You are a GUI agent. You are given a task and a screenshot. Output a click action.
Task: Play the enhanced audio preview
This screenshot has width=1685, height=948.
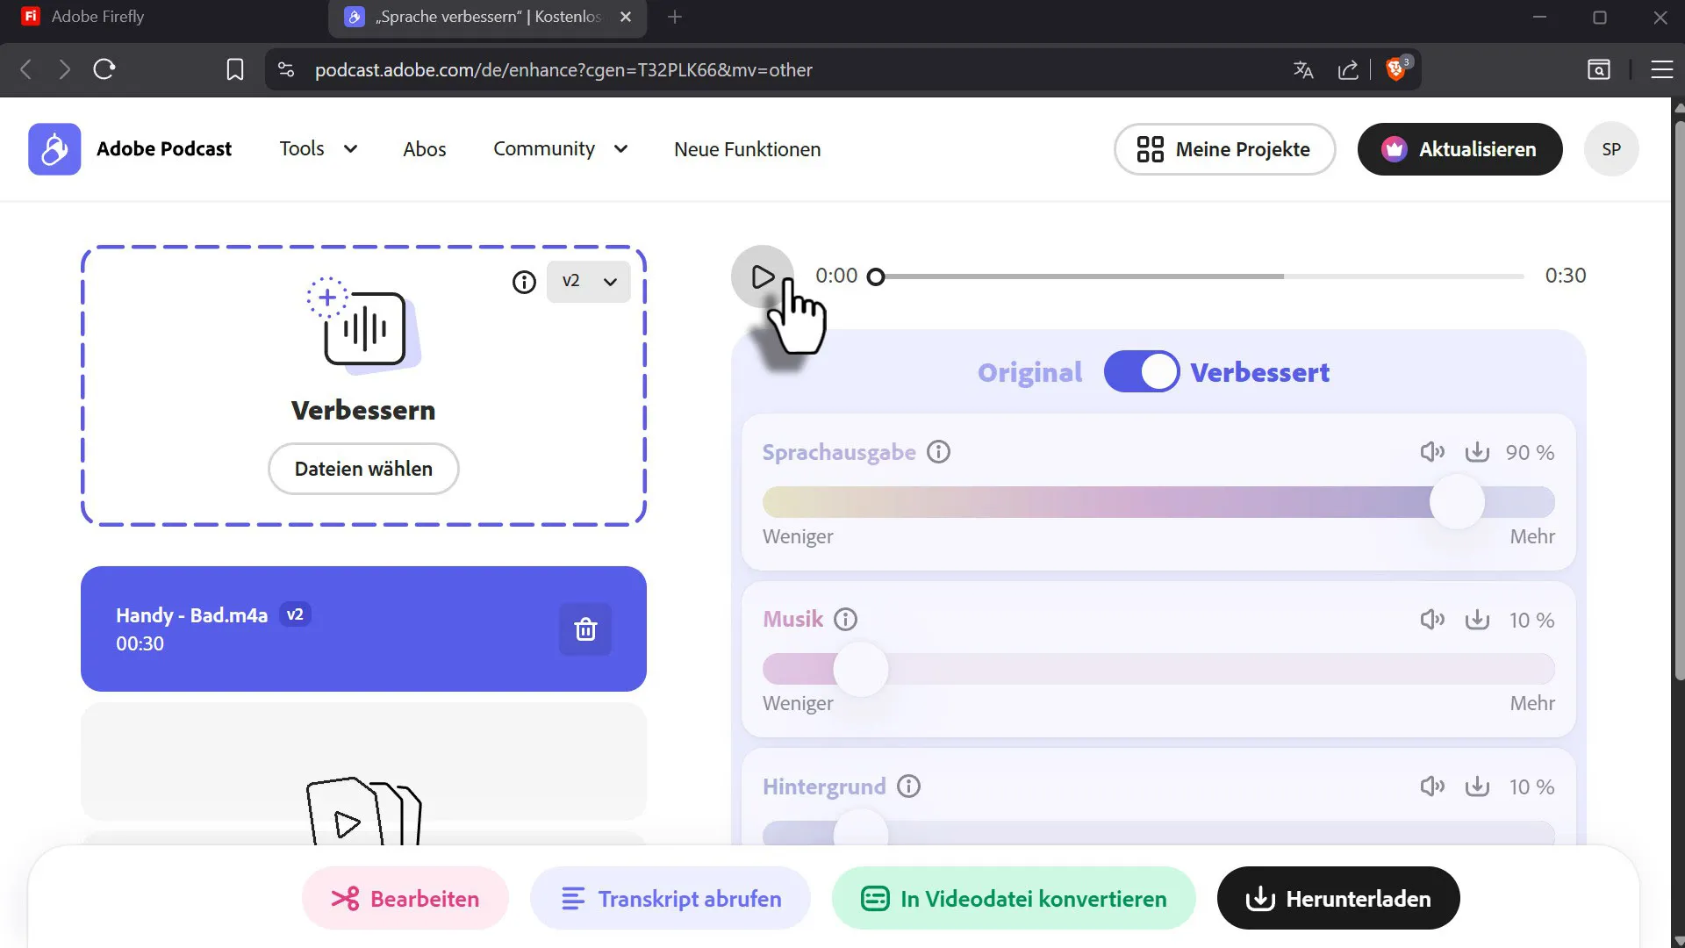click(762, 276)
